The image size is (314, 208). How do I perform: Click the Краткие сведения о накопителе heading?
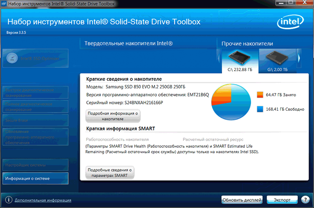point(124,79)
